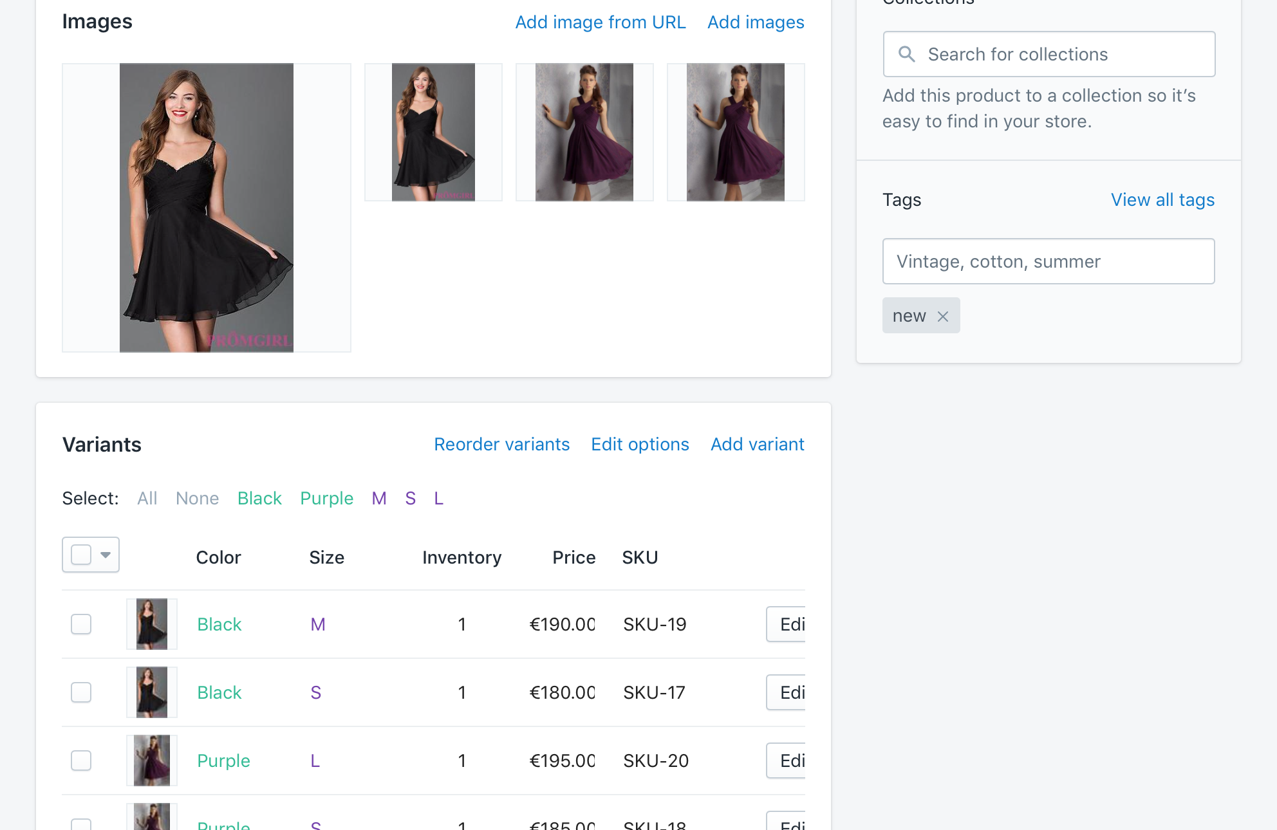
Task: Select the Purple L variant checkbox
Action: coord(81,761)
